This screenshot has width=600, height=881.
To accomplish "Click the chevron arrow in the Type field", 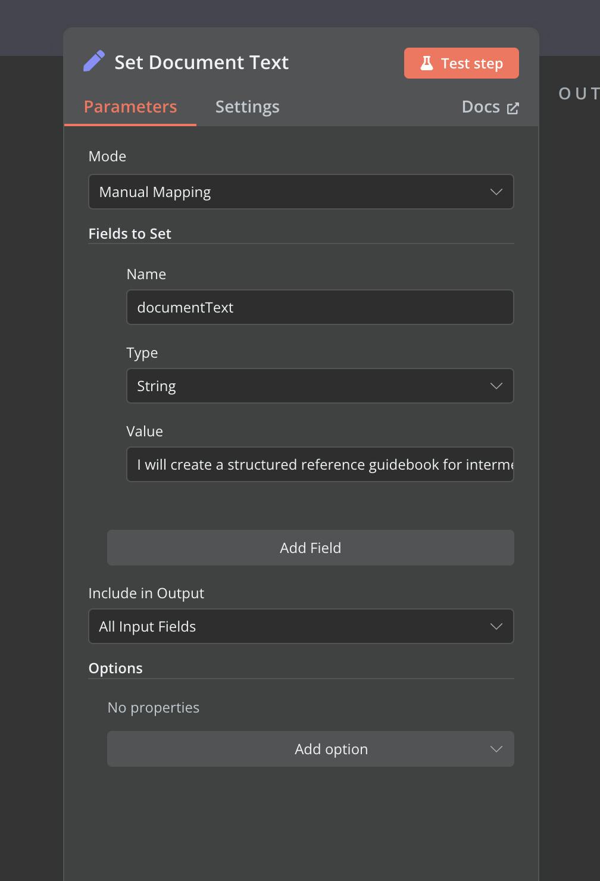I will (x=496, y=386).
